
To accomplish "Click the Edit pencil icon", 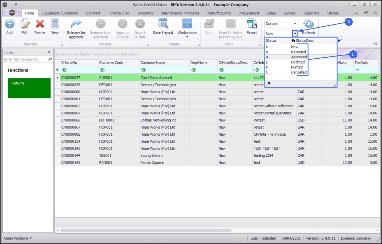I will coord(25,24).
